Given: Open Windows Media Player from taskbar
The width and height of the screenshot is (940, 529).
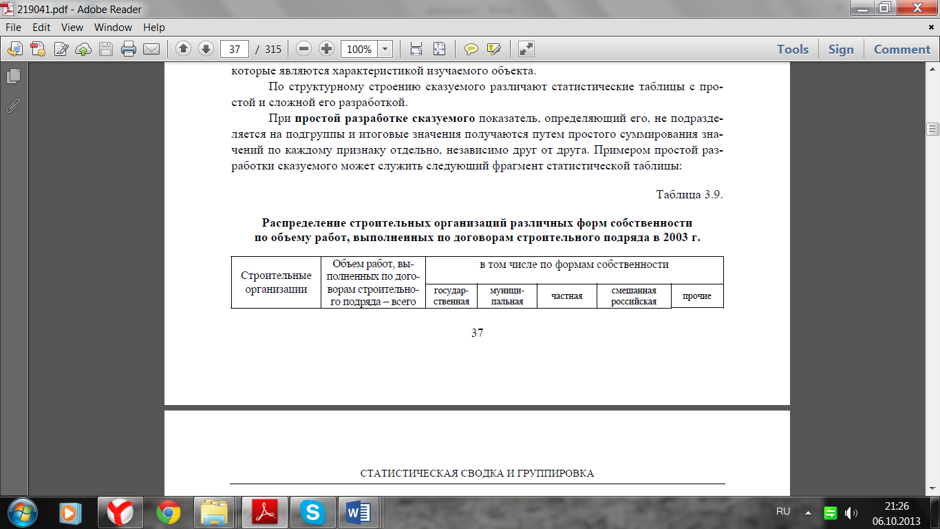Looking at the screenshot, I should [x=70, y=512].
